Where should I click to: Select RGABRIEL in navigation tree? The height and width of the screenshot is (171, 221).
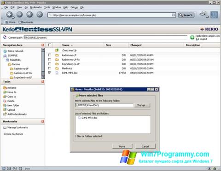point(13,60)
